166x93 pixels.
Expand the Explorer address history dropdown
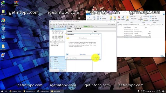point(143,25)
